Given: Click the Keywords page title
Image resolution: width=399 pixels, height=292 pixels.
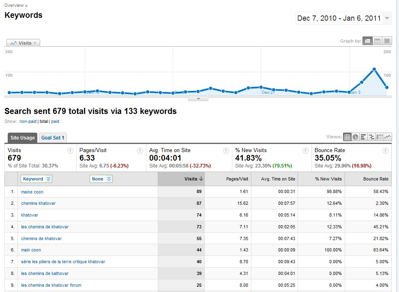Looking at the screenshot, I should tap(24, 15).
